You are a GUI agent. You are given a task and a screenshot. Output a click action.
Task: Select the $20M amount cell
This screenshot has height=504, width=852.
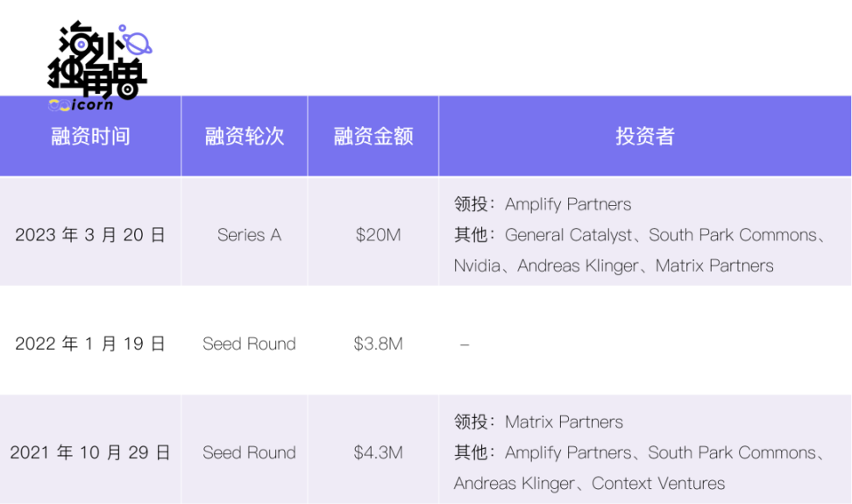pyautogui.click(x=378, y=235)
